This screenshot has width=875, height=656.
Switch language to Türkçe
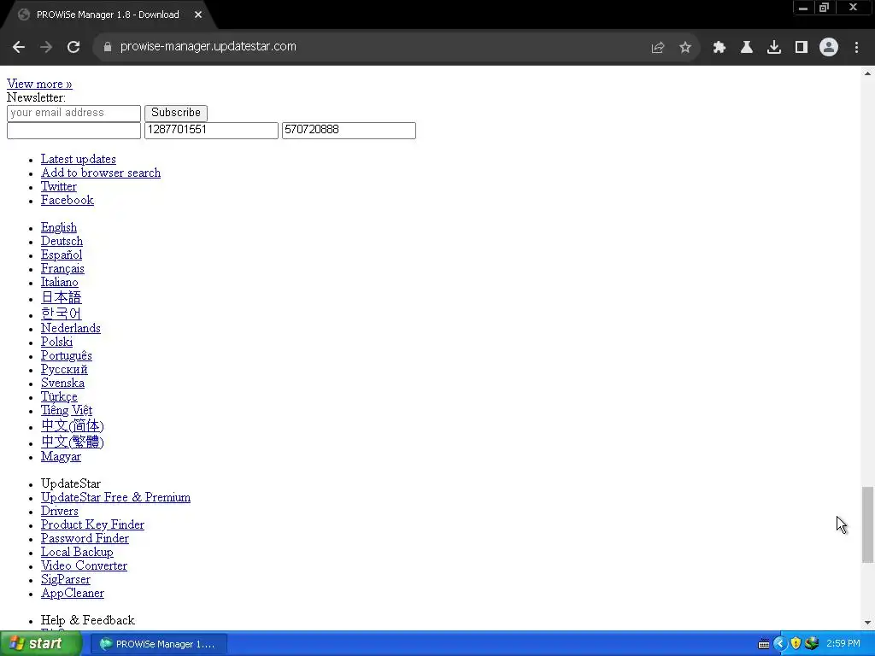point(59,396)
